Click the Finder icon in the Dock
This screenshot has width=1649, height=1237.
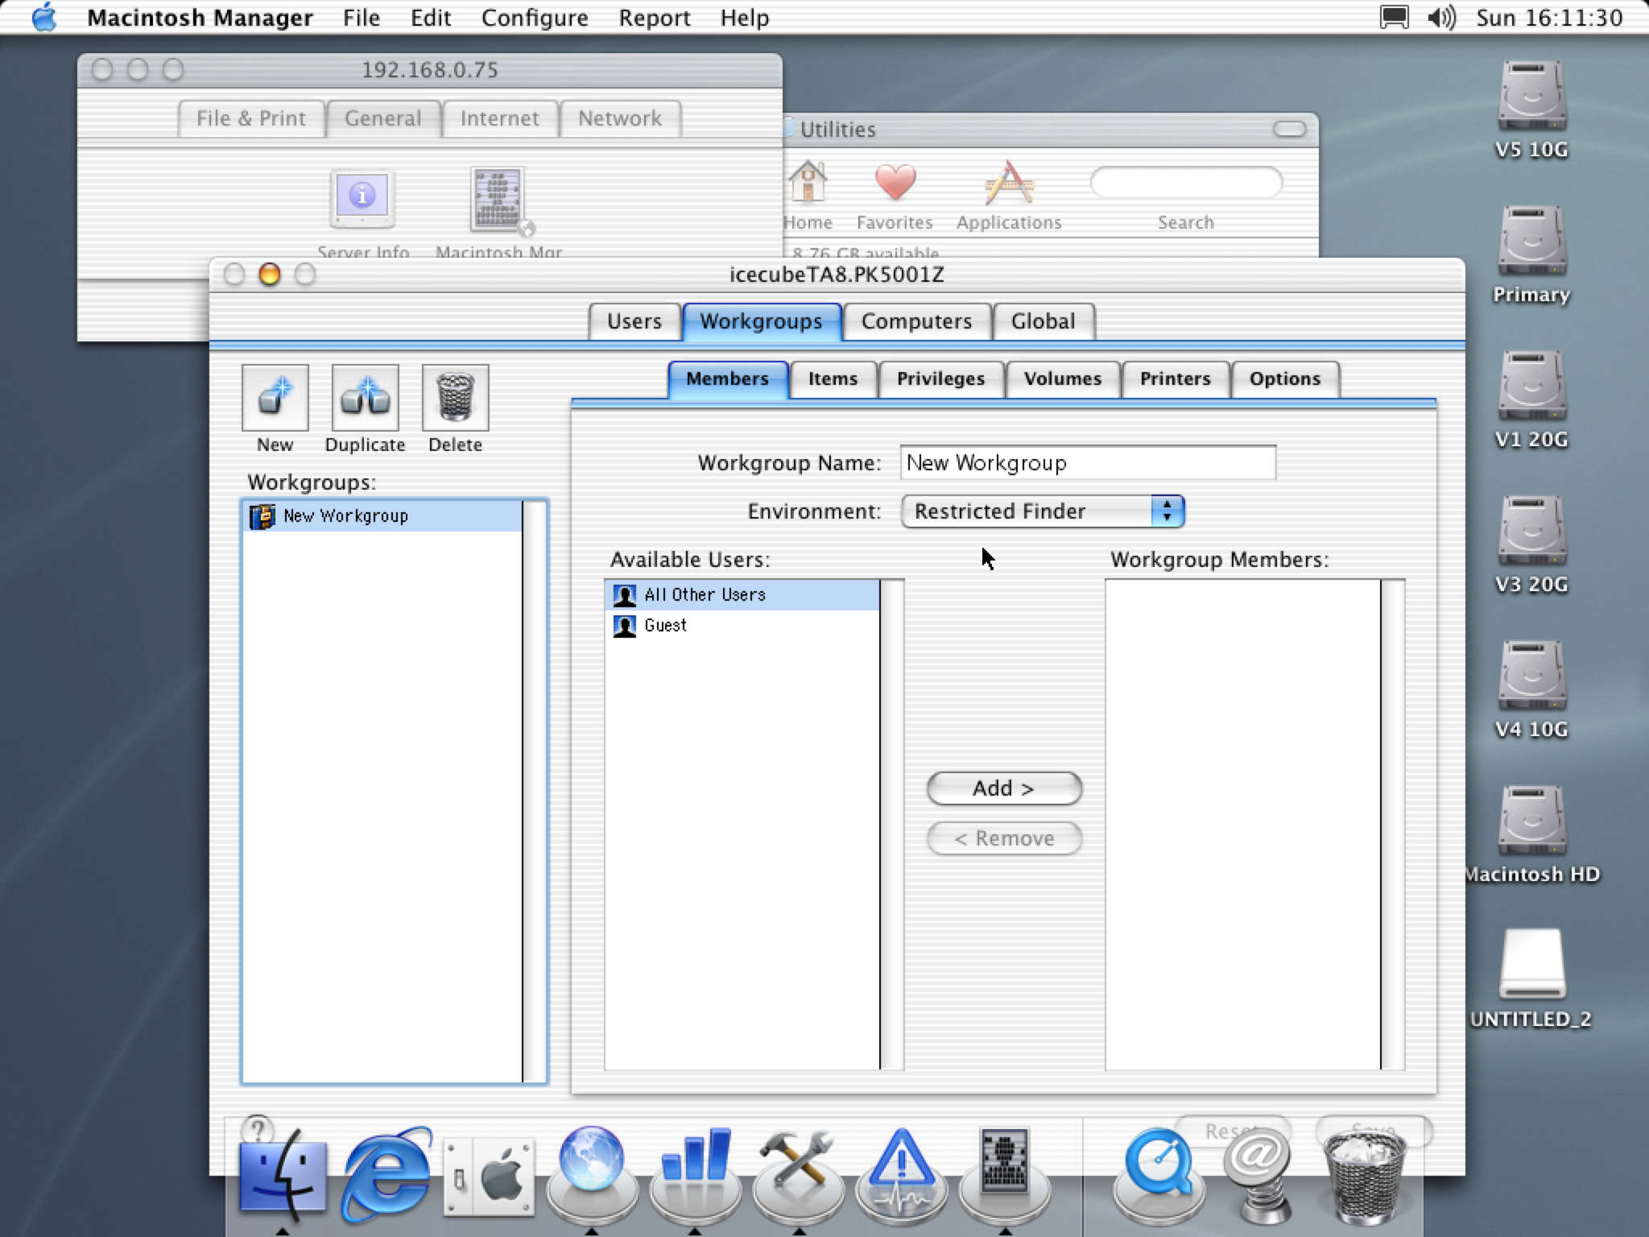(x=283, y=1177)
